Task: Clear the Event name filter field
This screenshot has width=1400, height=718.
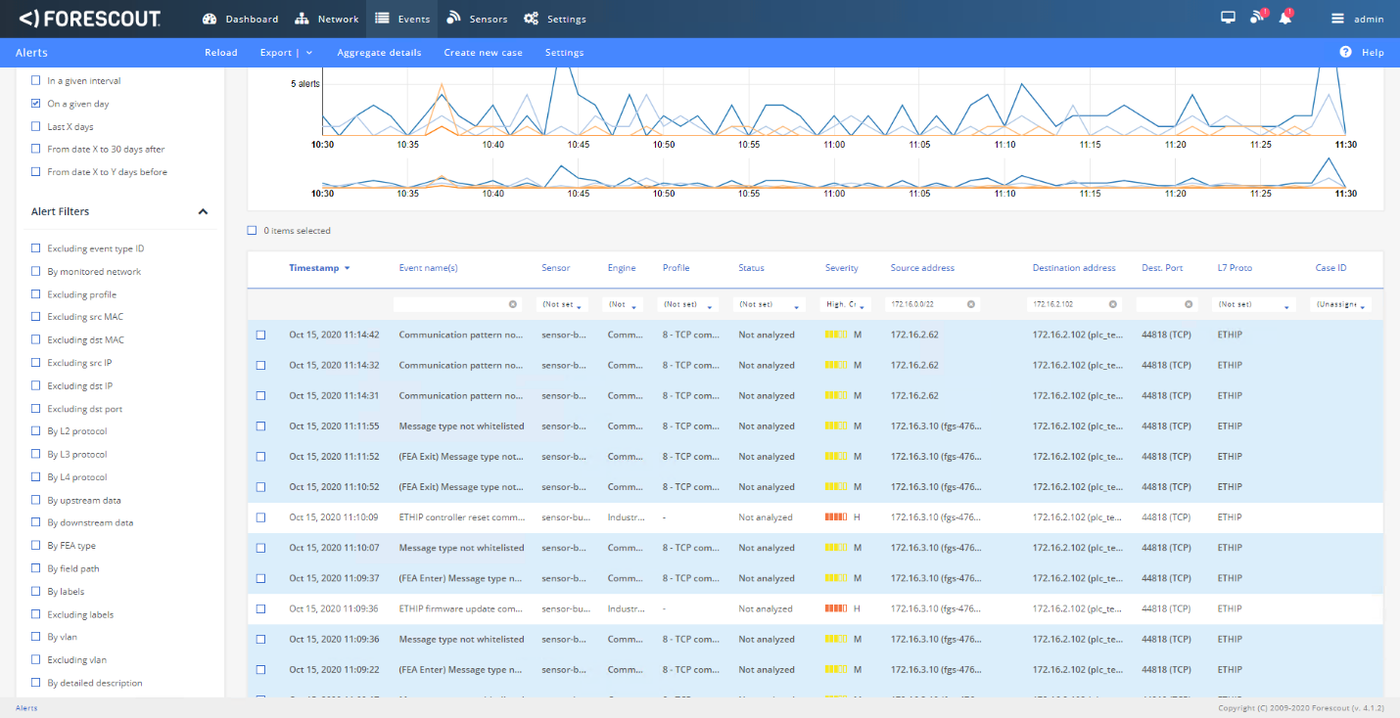Action: [x=513, y=304]
